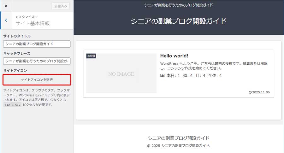Click the 月: 4 monthly view count

point(200,75)
